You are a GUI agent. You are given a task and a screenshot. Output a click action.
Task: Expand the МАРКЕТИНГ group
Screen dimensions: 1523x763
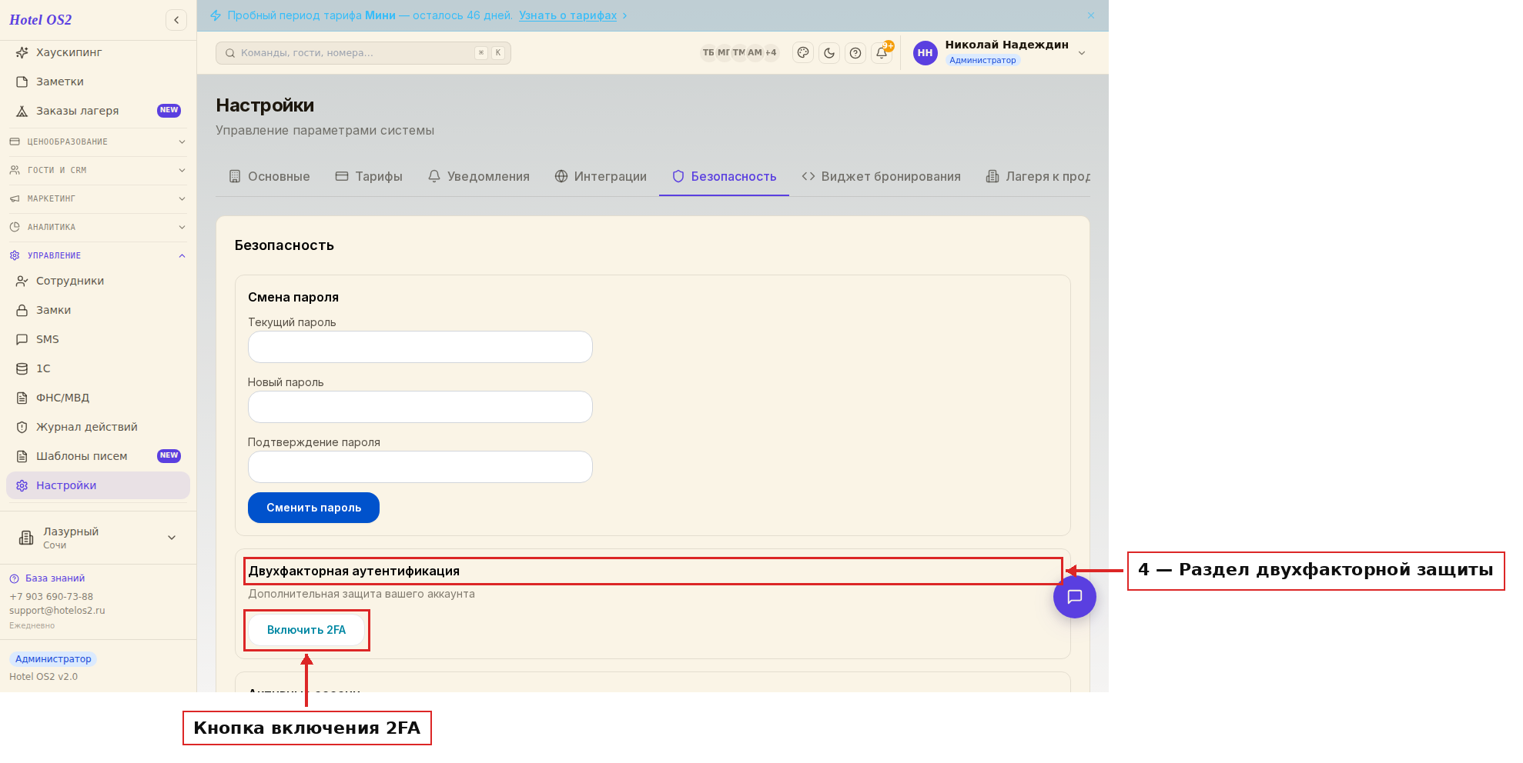[x=98, y=198]
